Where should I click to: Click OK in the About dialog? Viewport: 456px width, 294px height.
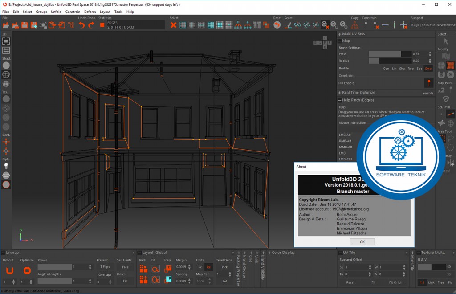[362, 242]
